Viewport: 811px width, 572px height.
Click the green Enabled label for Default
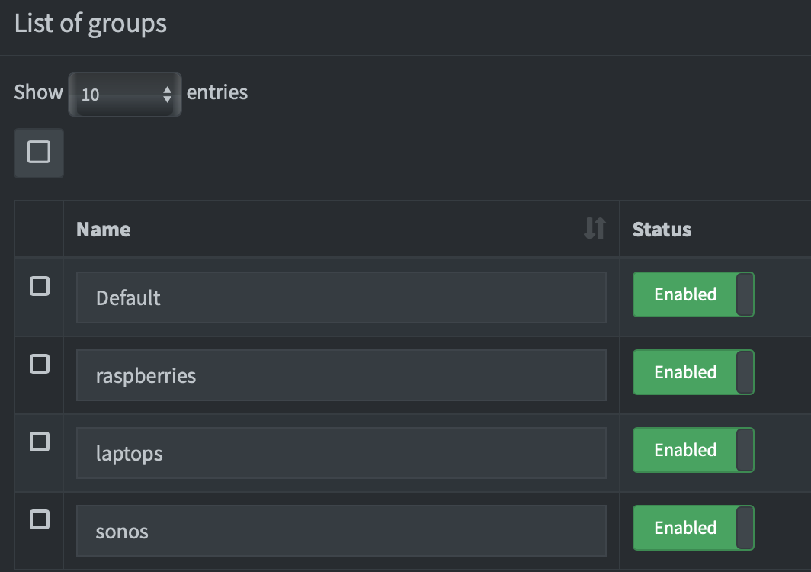(684, 294)
